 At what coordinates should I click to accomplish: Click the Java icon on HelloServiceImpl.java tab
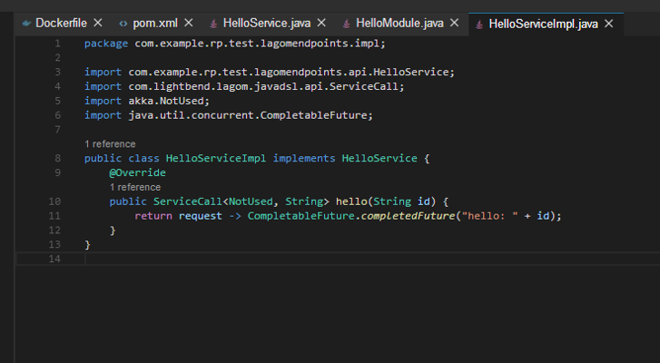[x=479, y=25]
